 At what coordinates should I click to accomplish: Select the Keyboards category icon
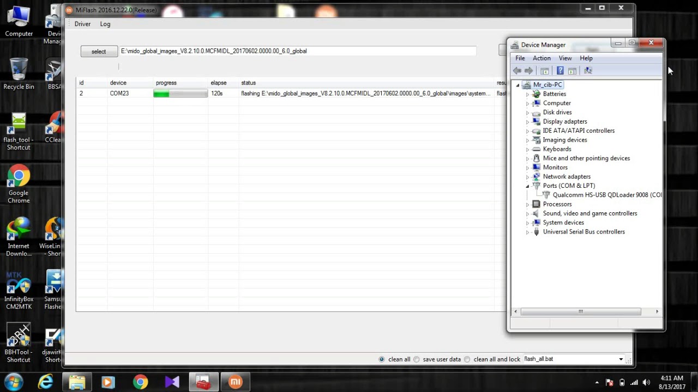pyautogui.click(x=537, y=149)
